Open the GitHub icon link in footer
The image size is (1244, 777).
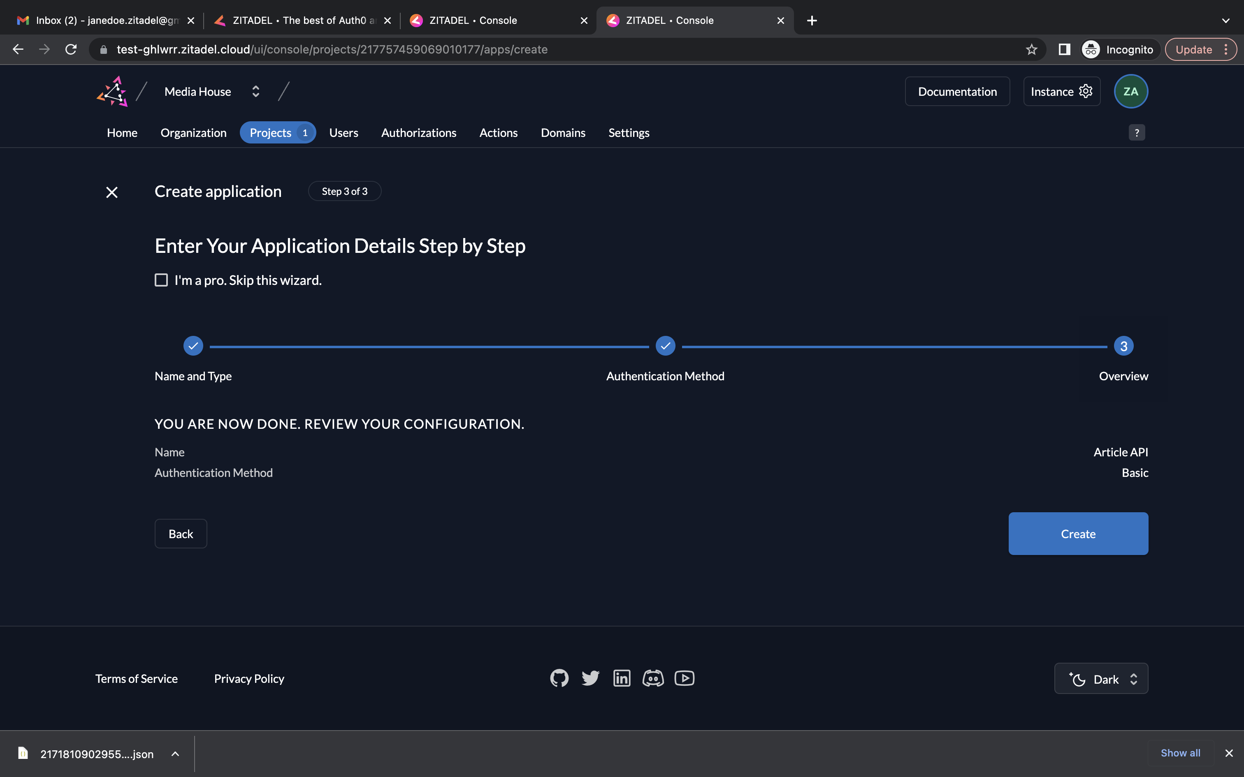559,678
